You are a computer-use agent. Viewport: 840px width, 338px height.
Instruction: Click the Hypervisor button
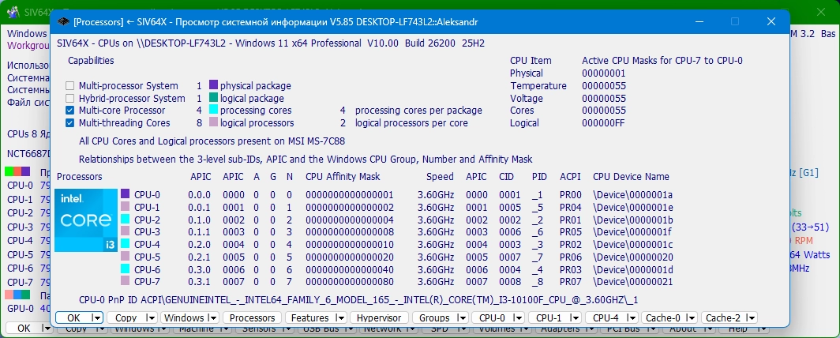click(379, 317)
